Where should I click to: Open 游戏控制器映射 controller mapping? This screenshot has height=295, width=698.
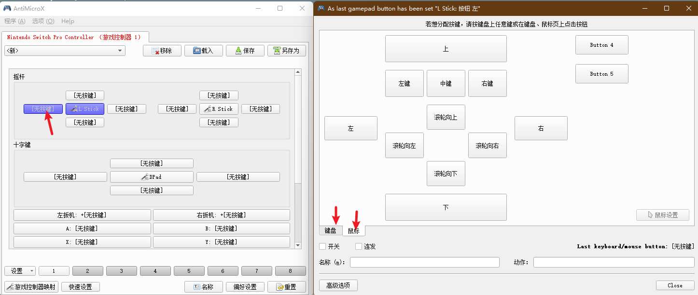(31, 287)
